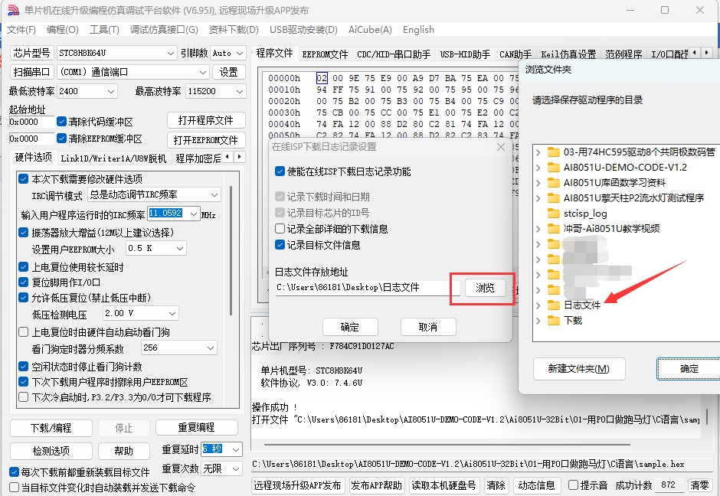Toggle 使能在线ISP下载日志记录功能 checkbox
The height and width of the screenshot is (496, 720).
click(280, 171)
